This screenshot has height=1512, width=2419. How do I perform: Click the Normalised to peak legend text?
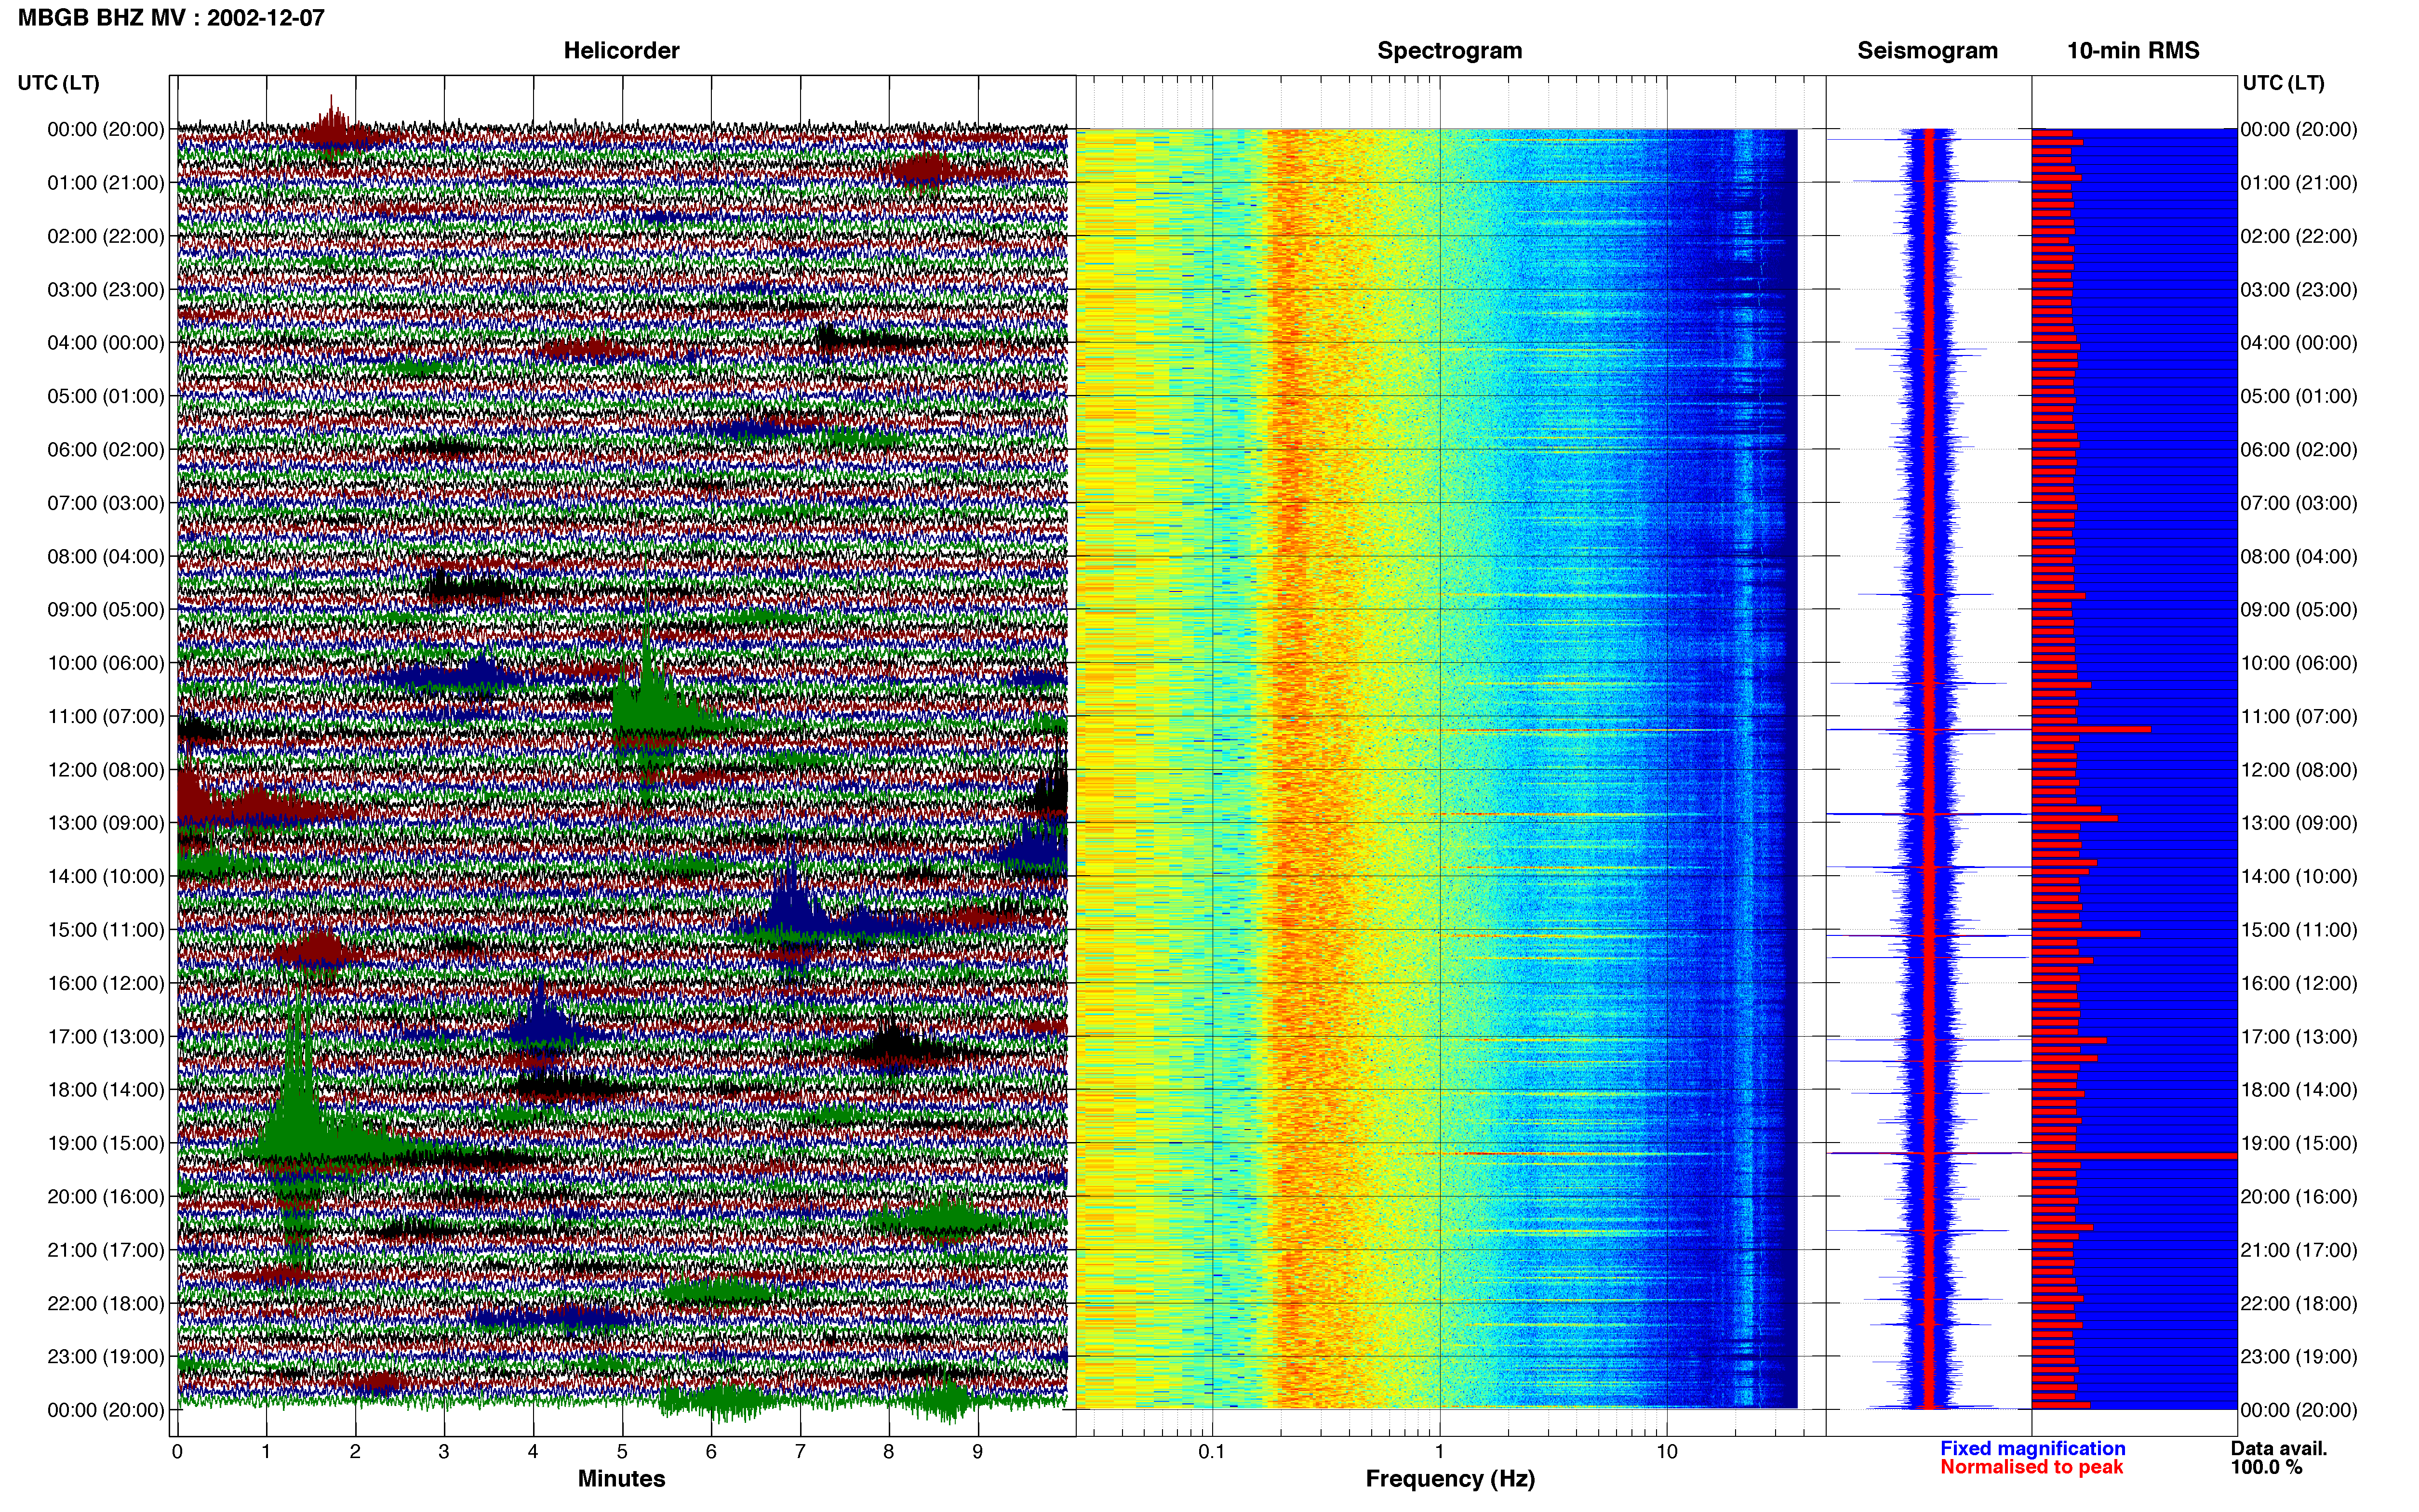(x=2031, y=1467)
